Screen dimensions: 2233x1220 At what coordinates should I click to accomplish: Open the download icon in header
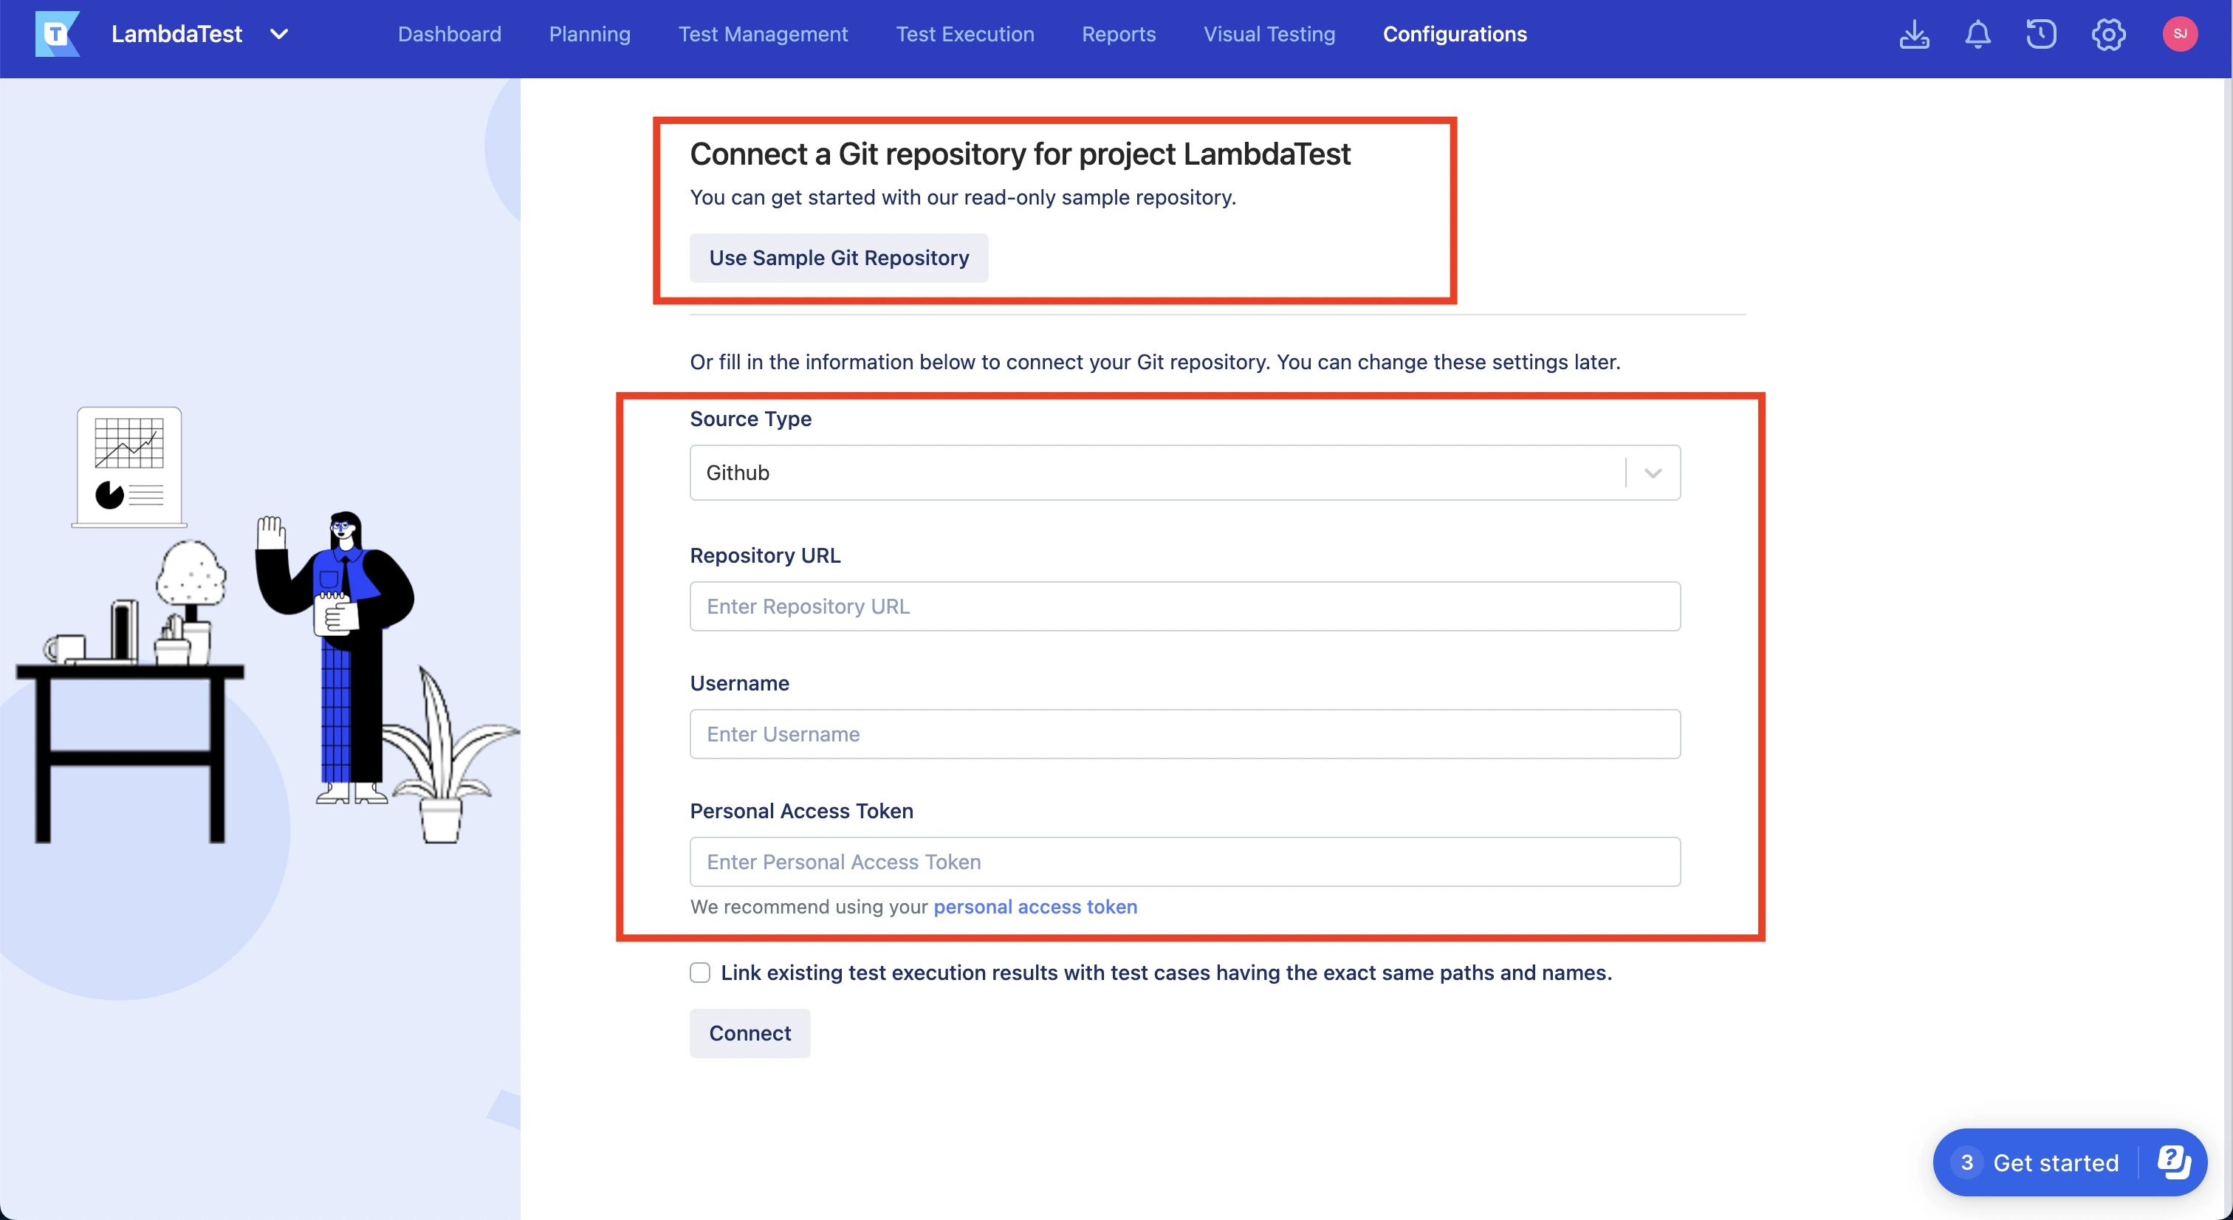coord(1914,35)
